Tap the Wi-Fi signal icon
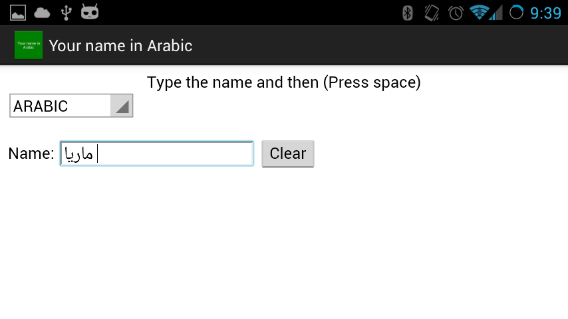This screenshot has height=319, width=568. [478, 13]
